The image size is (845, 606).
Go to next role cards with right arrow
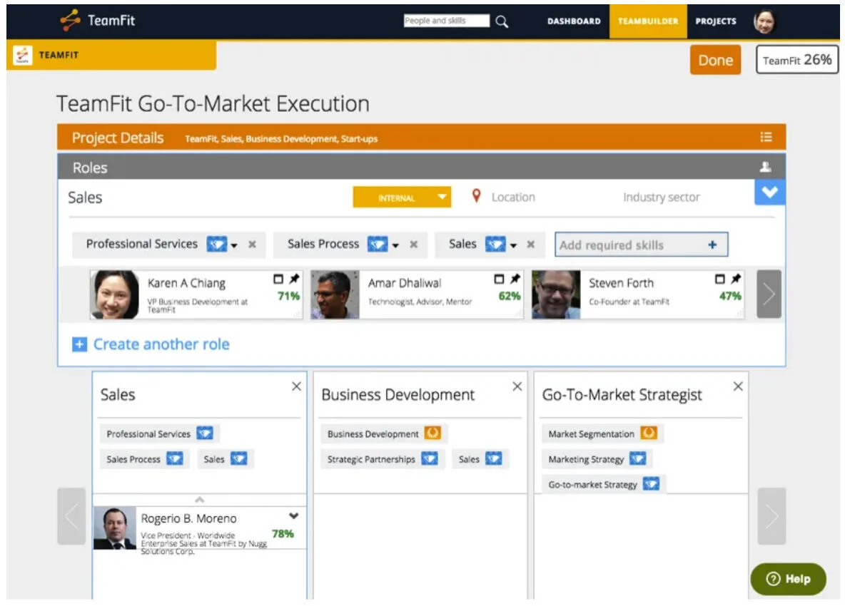click(x=771, y=517)
